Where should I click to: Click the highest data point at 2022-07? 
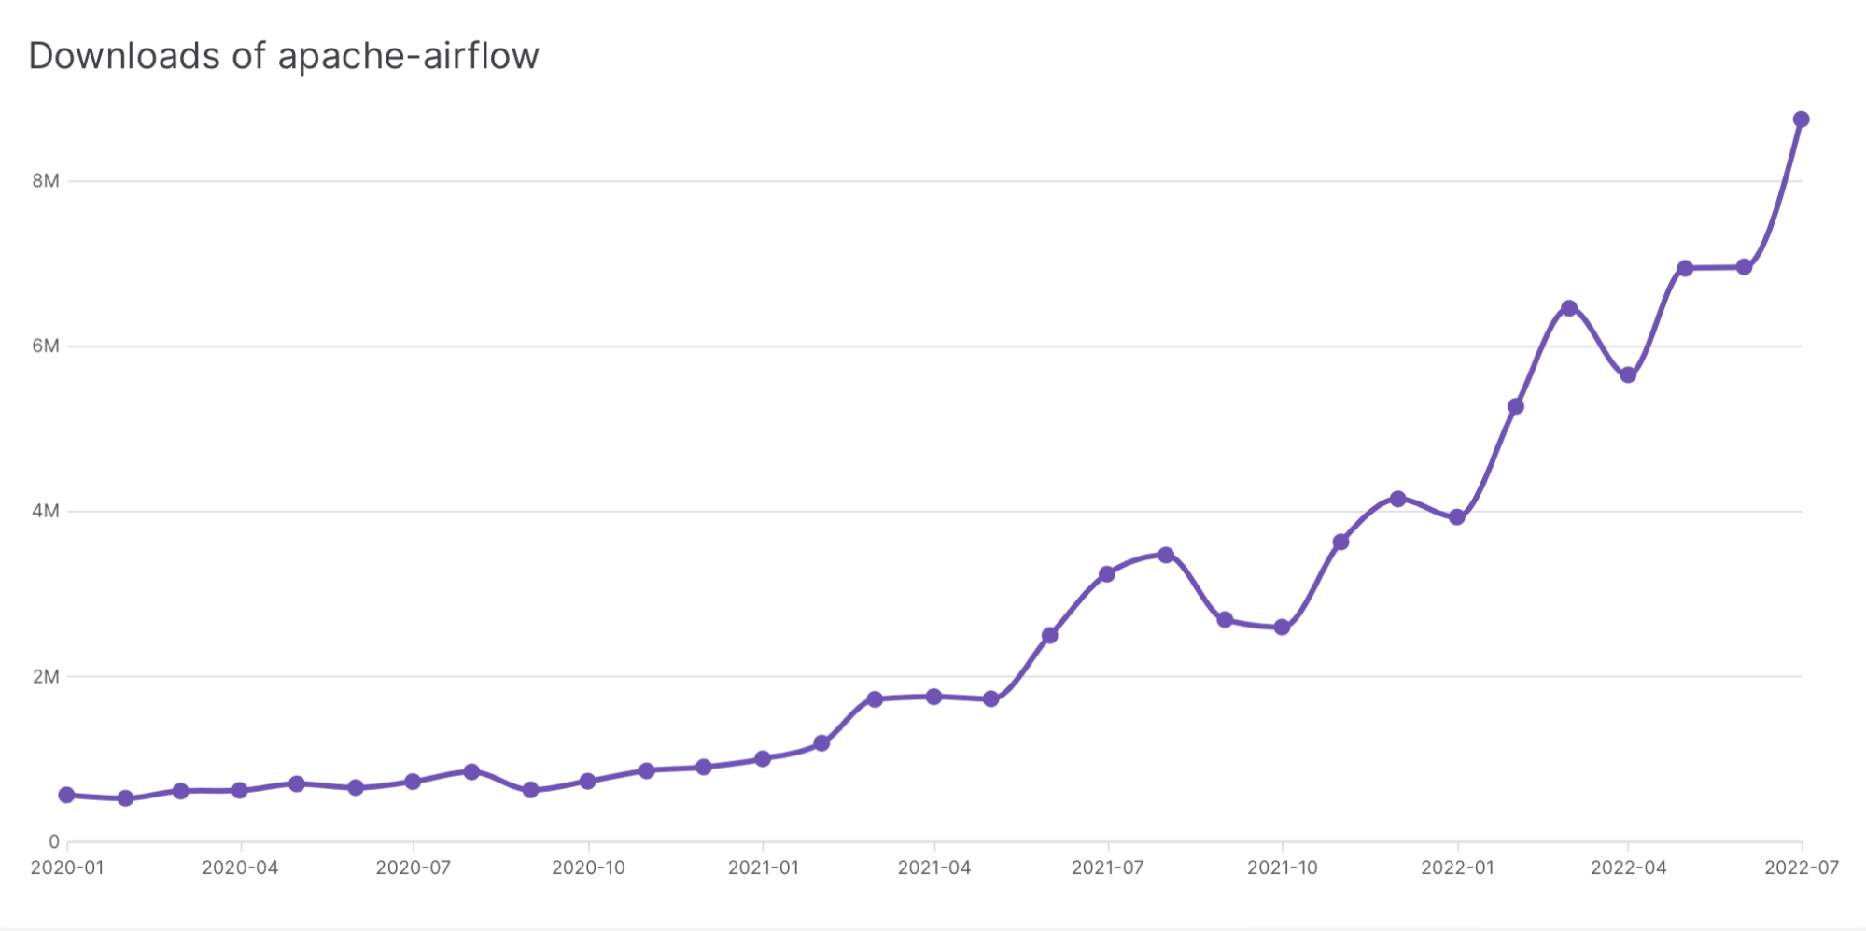[1801, 120]
